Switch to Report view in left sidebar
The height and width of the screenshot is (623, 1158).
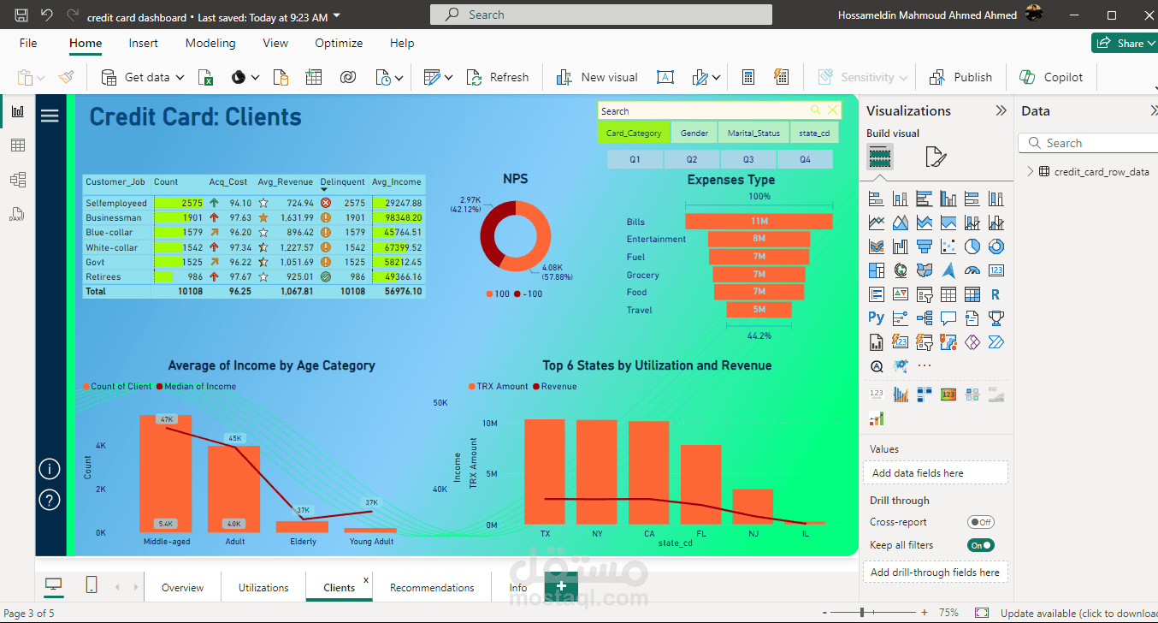pos(17,111)
